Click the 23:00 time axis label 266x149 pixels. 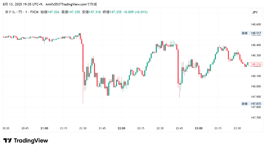click(x=199, y=128)
